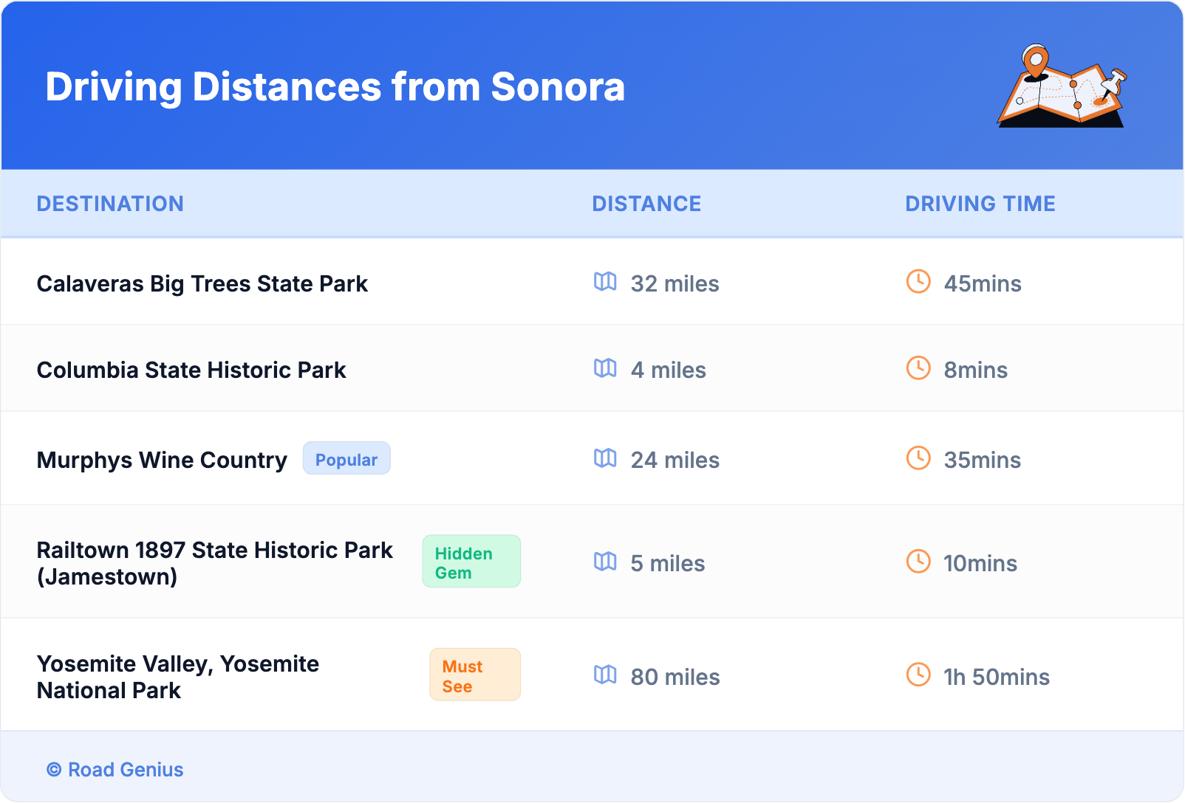The height and width of the screenshot is (803, 1185).
Task: Click the Popular badge
Action: (346, 459)
